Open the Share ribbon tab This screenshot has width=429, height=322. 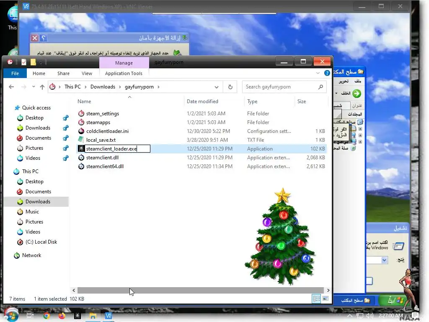[x=63, y=73]
